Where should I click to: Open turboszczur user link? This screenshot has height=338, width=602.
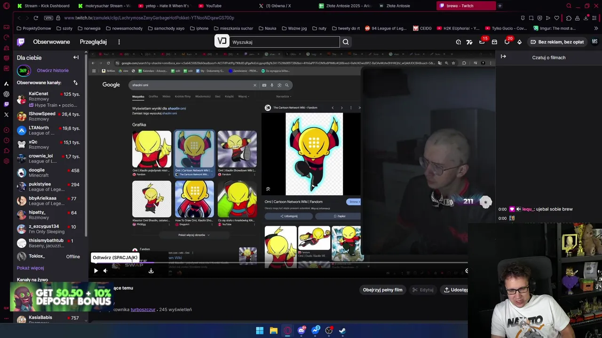pyautogui.click(x=143, y=310)
